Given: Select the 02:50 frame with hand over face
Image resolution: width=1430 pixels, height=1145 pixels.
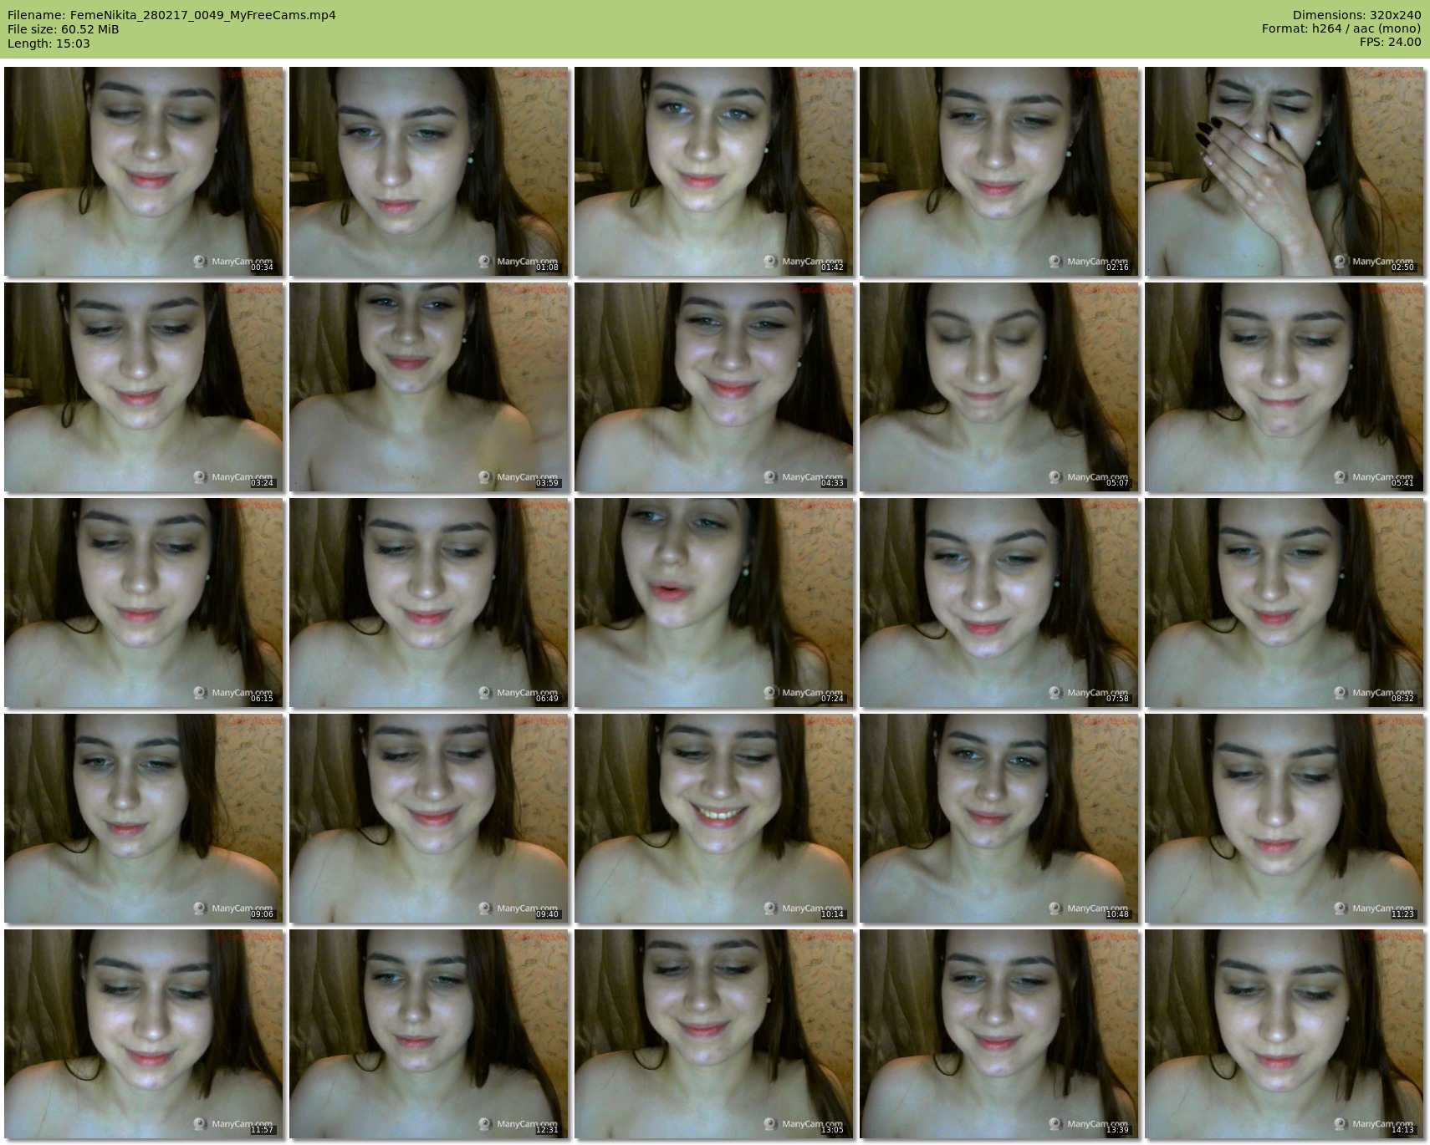Looking at the screenshot, I should (x=1284, y=171).
